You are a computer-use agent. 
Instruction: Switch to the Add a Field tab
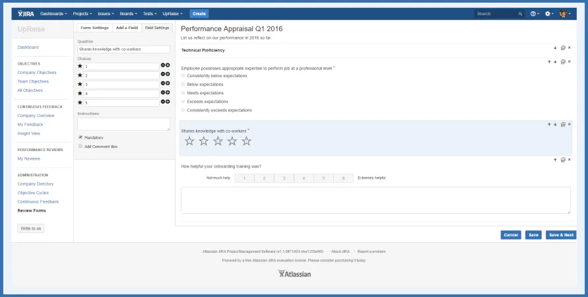point(127,28)
